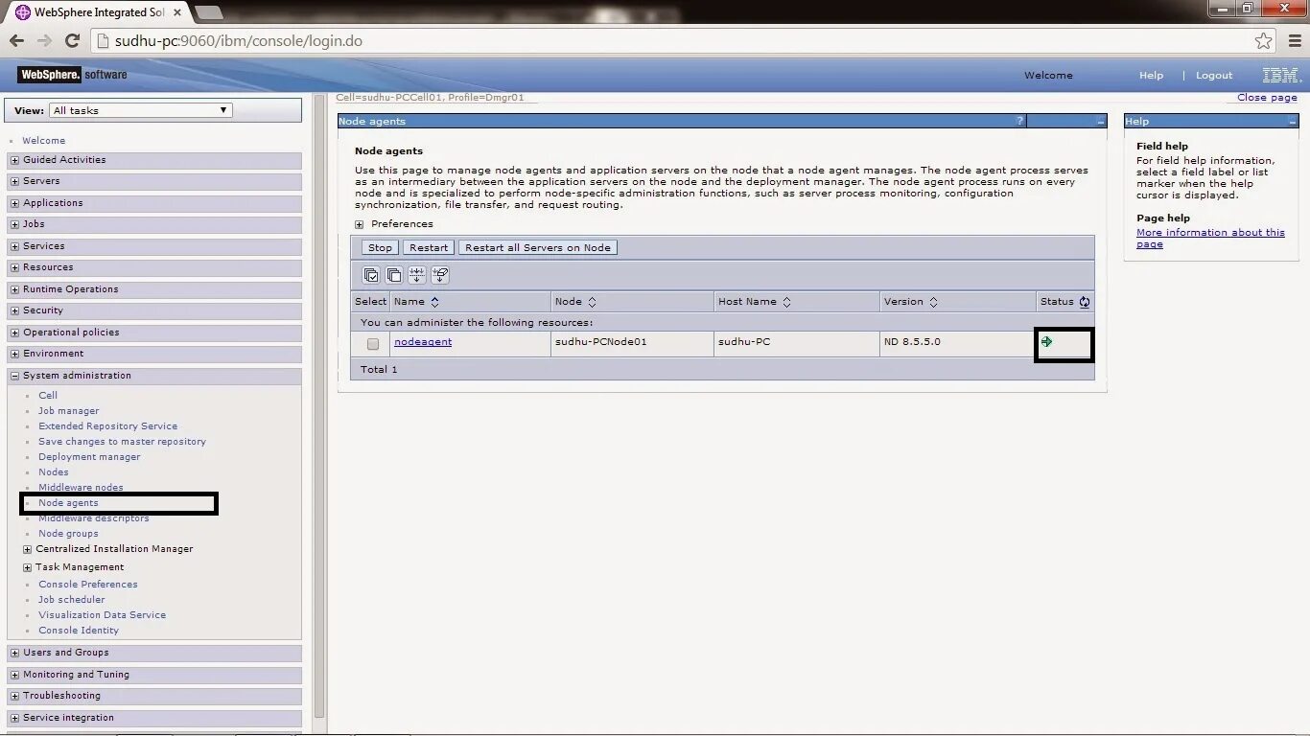Click the question mark help icon in Node agents header

1019,121
